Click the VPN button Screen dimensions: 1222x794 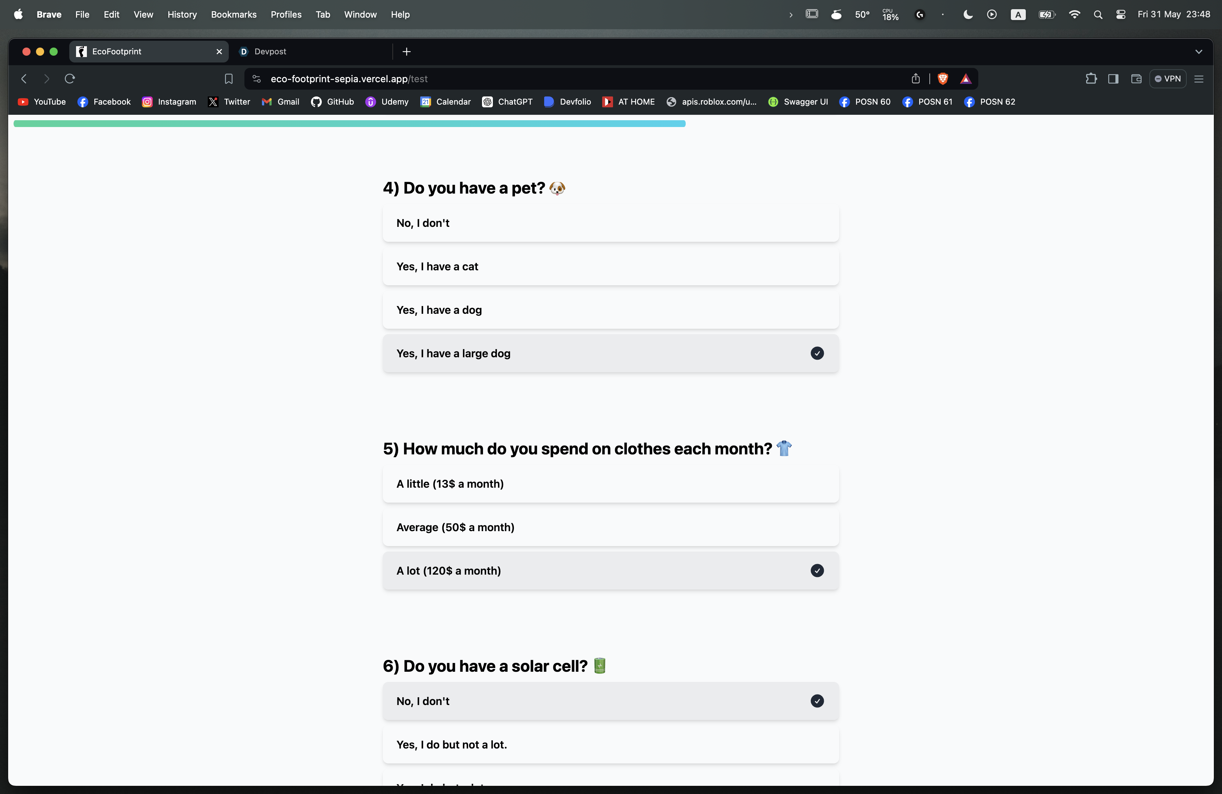point(1168,78)
